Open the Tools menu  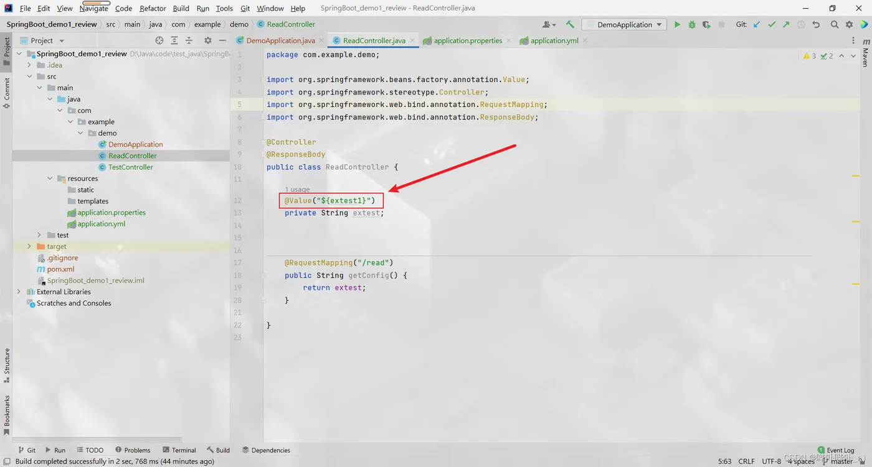(224, 8)
